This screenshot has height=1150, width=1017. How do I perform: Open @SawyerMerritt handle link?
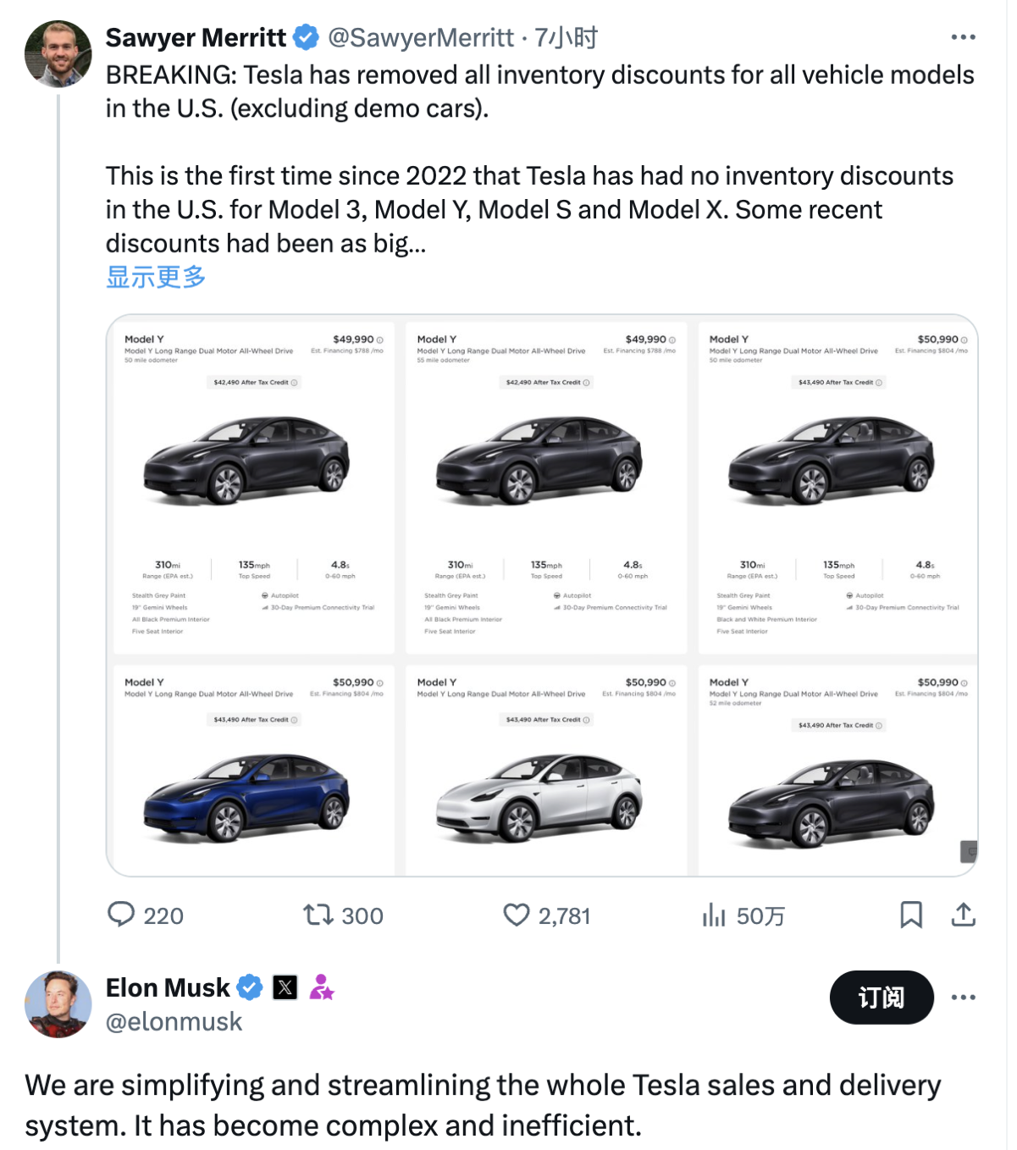click(421, 37)
